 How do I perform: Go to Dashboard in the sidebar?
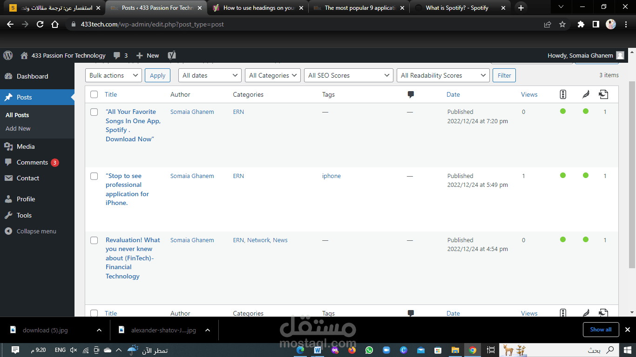[x=32, y=76]
